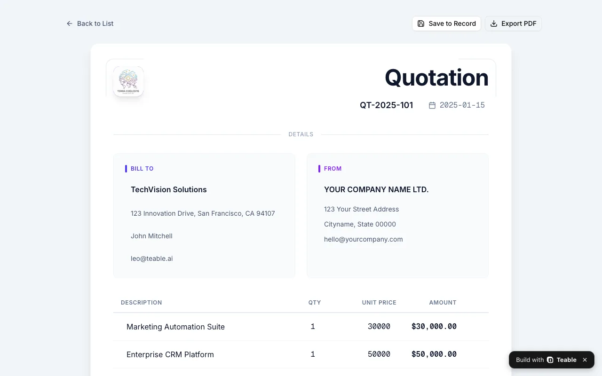Close the Build with Teable banner
This screenshot has width=602, height=376.
click(585, 360)
